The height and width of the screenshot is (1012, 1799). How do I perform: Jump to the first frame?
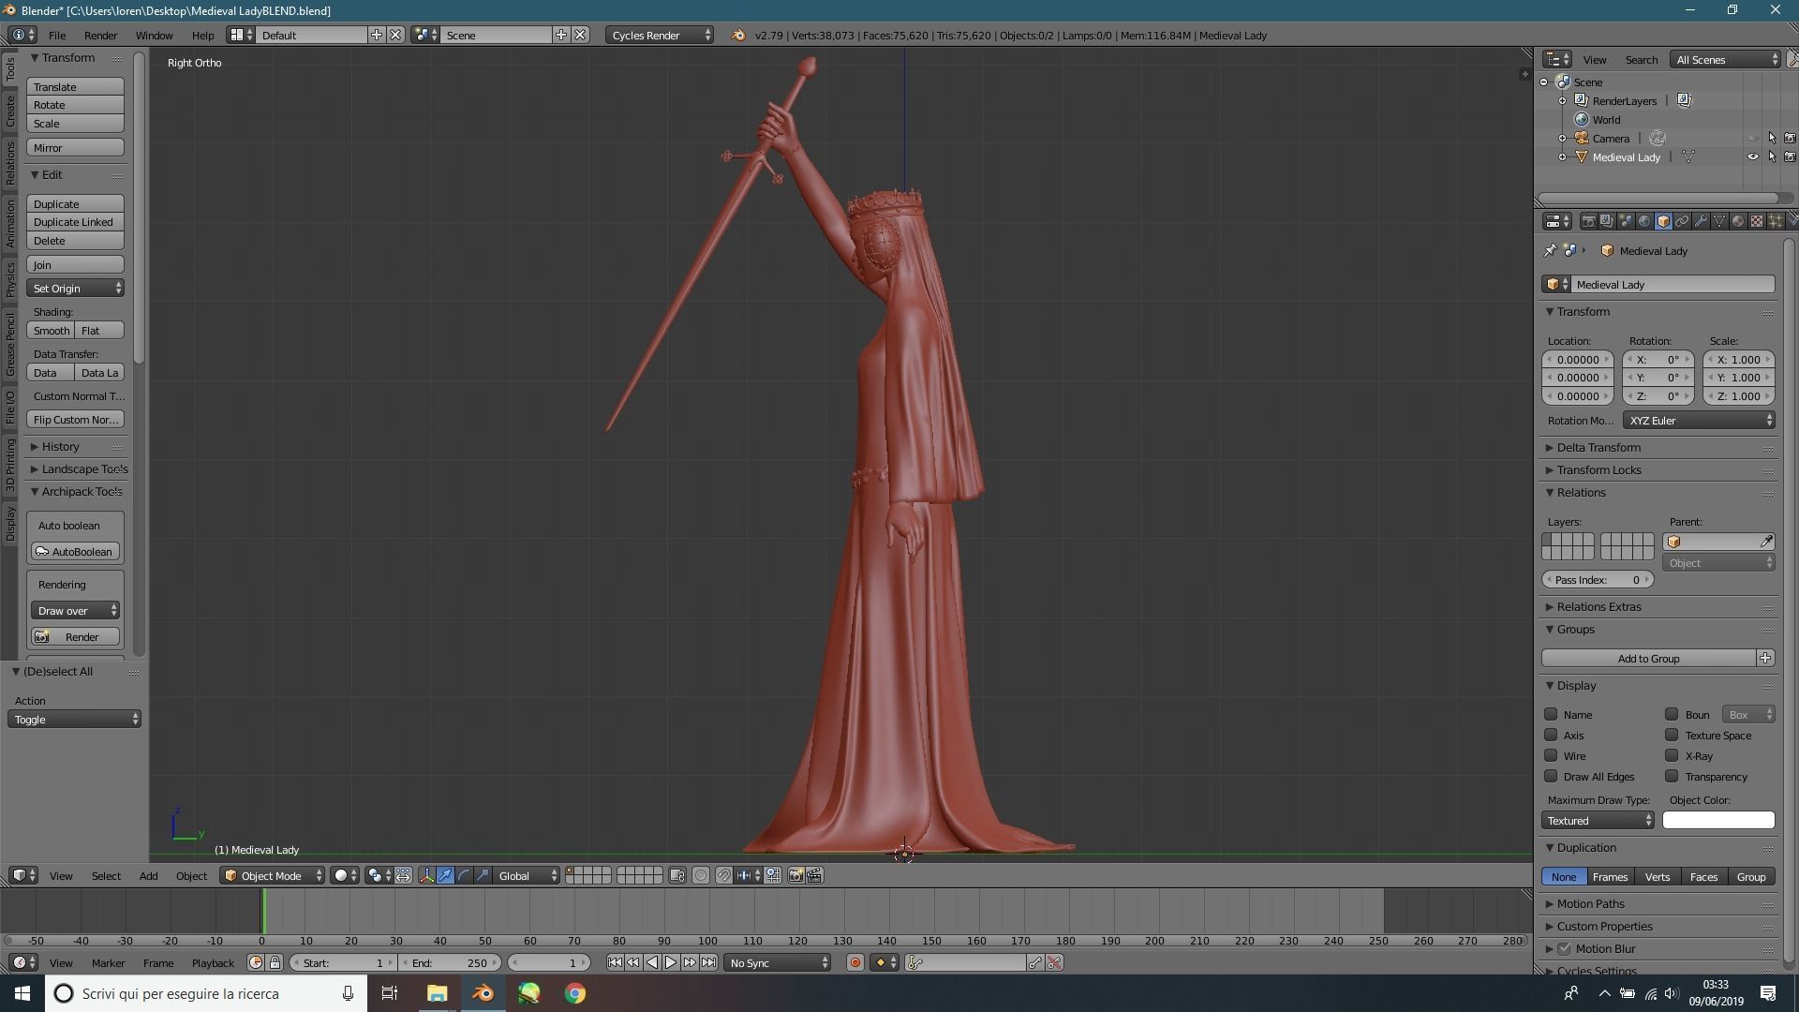[615, 962]
